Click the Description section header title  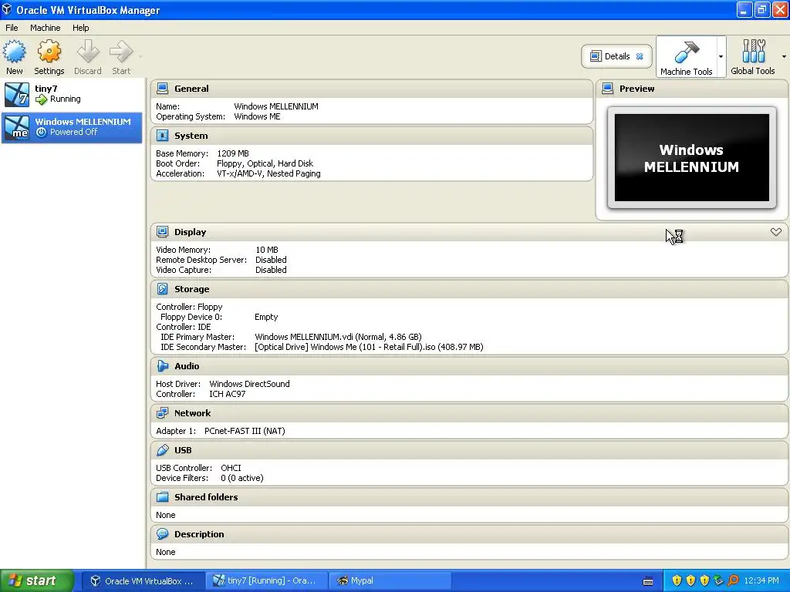[199, 534]
